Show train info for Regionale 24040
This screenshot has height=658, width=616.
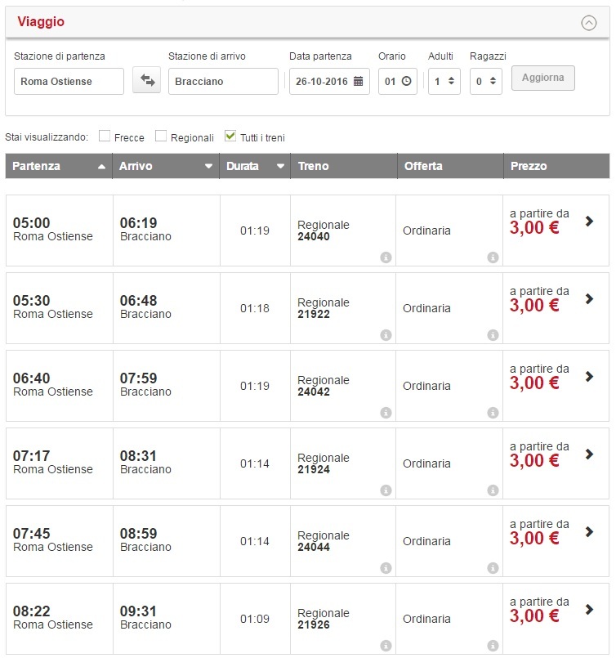[386, 257]
